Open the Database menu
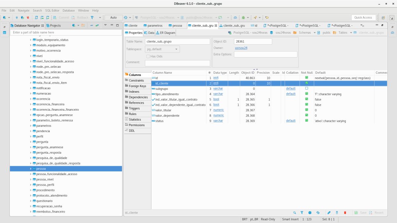Image resolution: width=397 pixels, height=223 pixels. pyautogui.click(x=68, y=11)
